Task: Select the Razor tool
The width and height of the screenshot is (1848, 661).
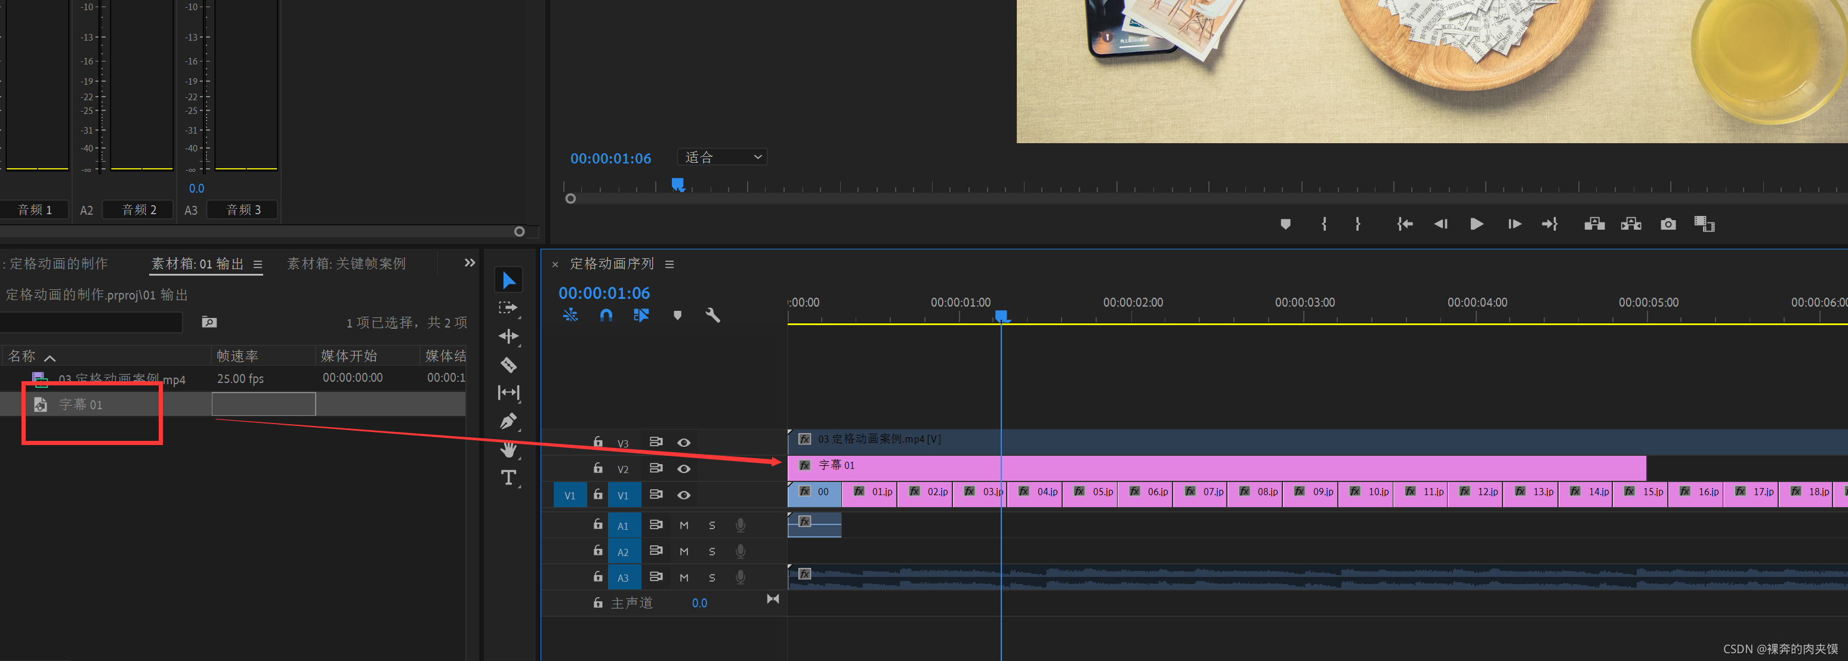Action: (x=508, y=365)
